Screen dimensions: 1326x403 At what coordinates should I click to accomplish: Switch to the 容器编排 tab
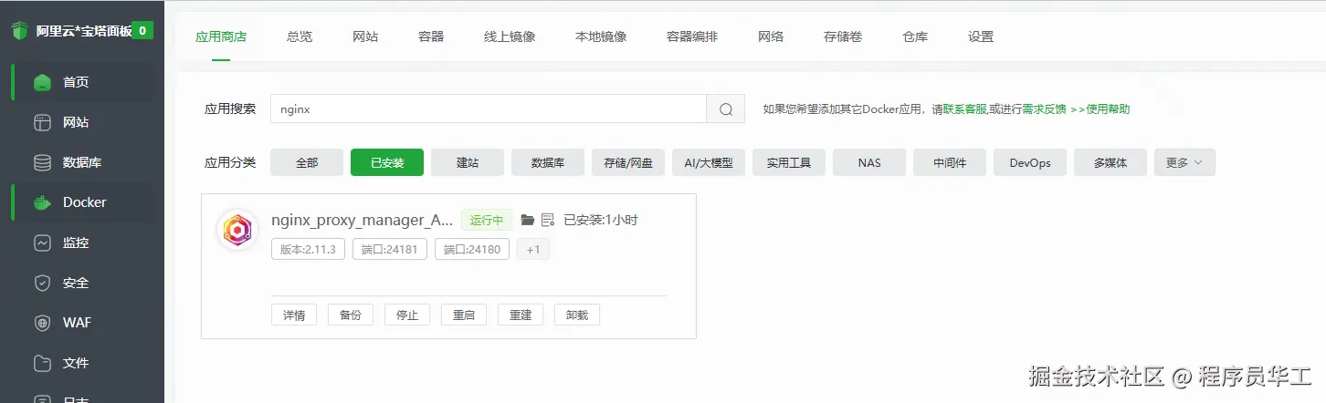click(x=692, y=36)
